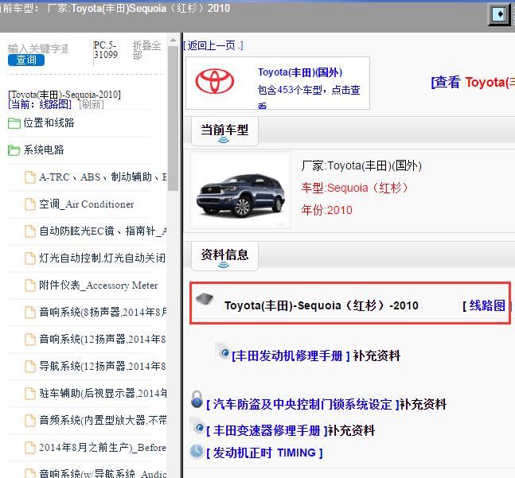Open 丰田发动机修理手册 link
515x478 pixels.
coord(291,356)
